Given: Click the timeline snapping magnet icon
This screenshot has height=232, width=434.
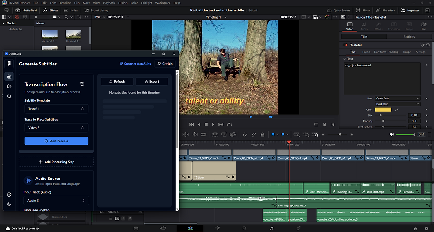Looking at the screenshot, I should 245,134.
